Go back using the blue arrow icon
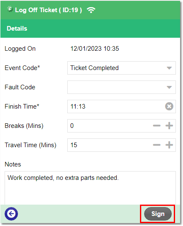Image resolution: width=183 pixels, height=226 pixels. (x=11, y=214)
